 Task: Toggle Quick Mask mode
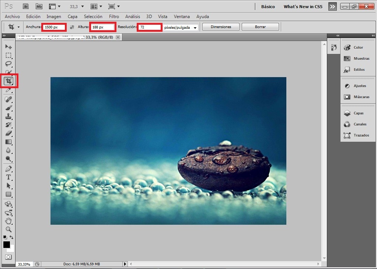pos(8,257)
